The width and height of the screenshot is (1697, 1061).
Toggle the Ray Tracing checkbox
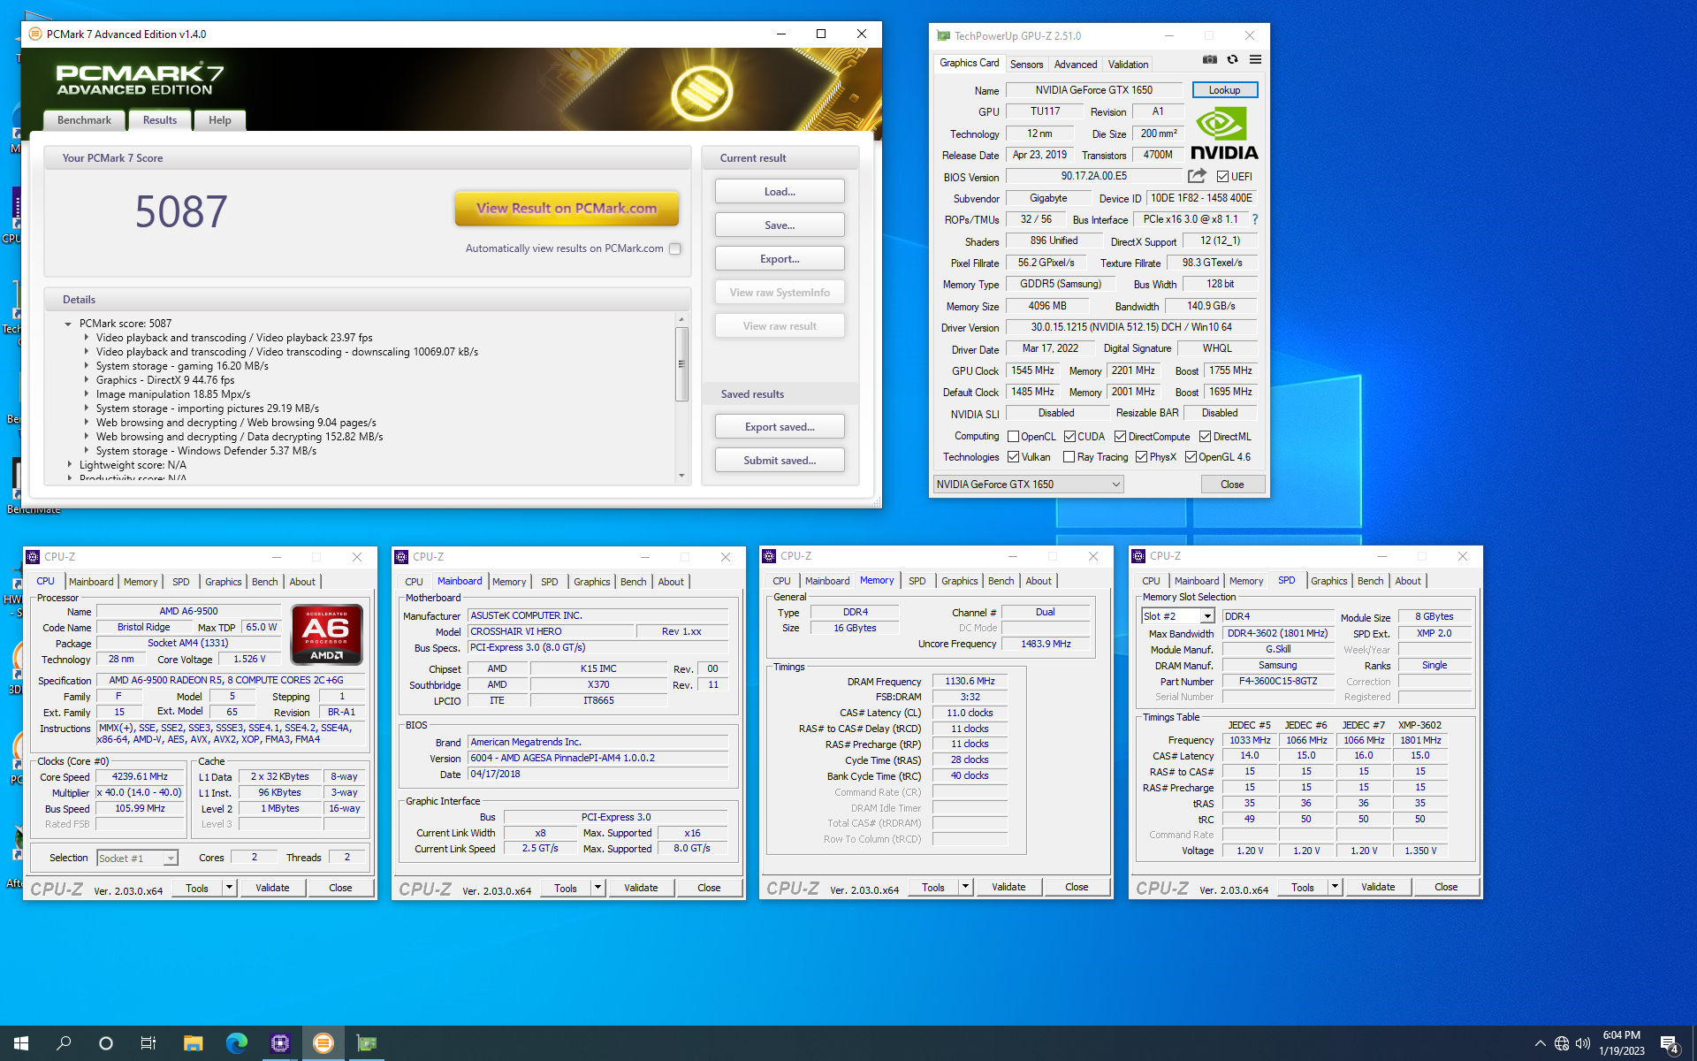(x=1069, y=457)
